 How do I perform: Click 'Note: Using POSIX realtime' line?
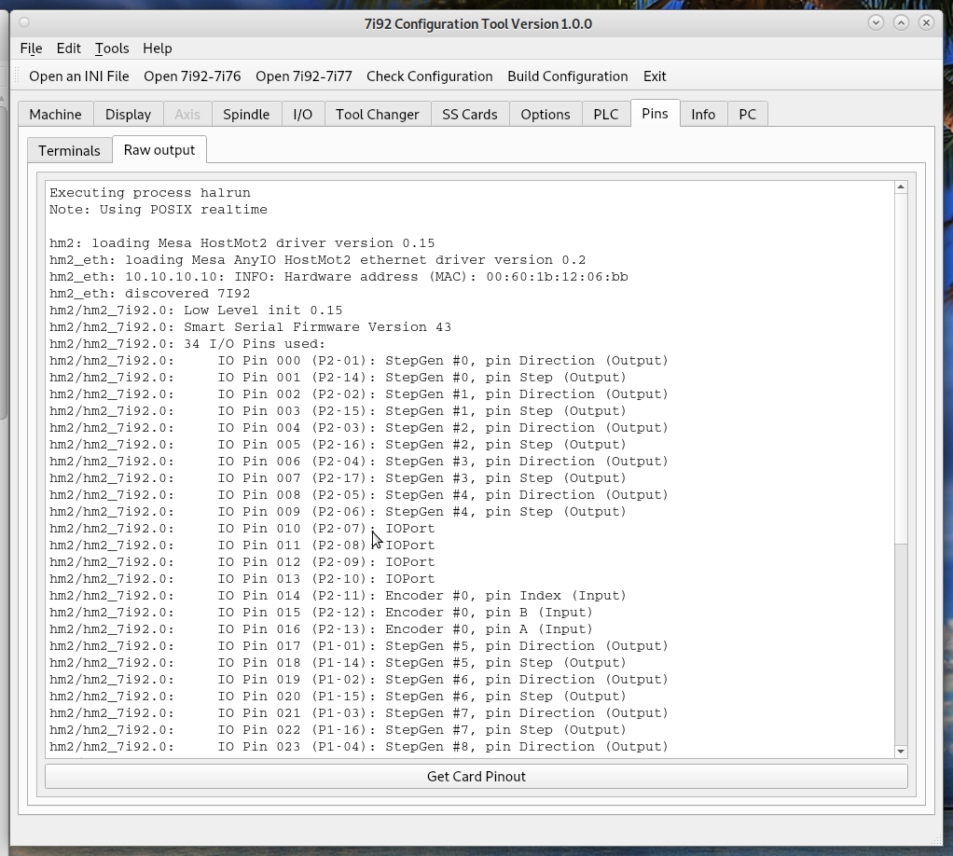(x=158, y=210)
